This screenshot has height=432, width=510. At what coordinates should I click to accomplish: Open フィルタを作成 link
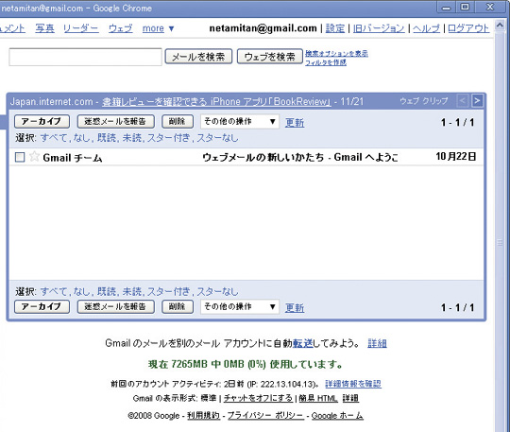(x=326, y=62)
